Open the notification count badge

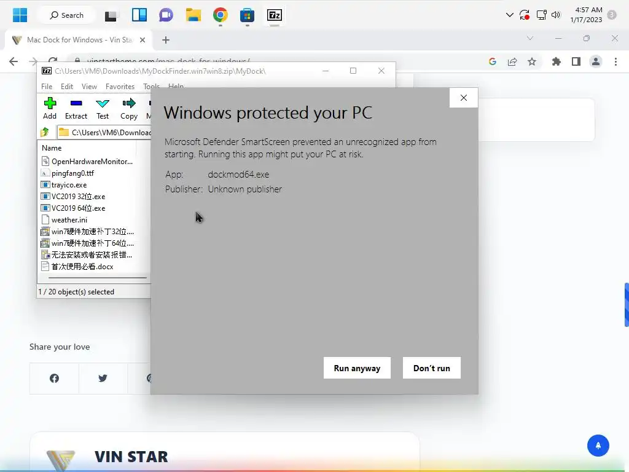point(612,15)
